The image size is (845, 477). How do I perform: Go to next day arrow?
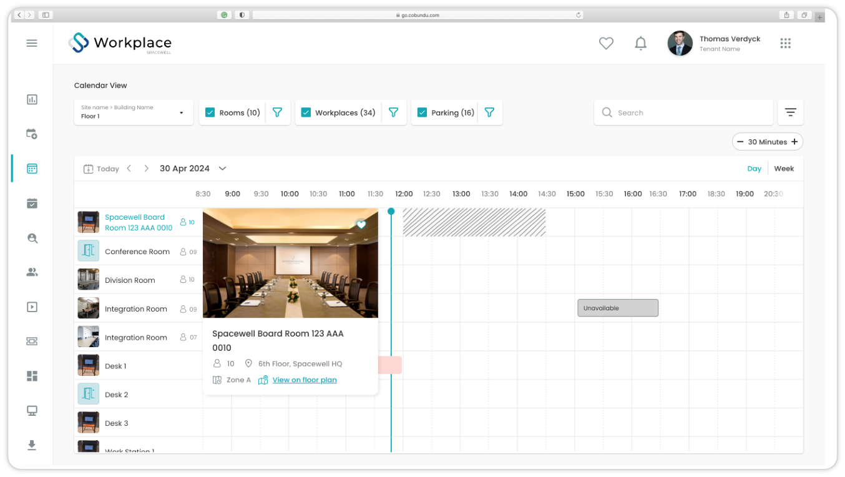(x=147, y=169)
